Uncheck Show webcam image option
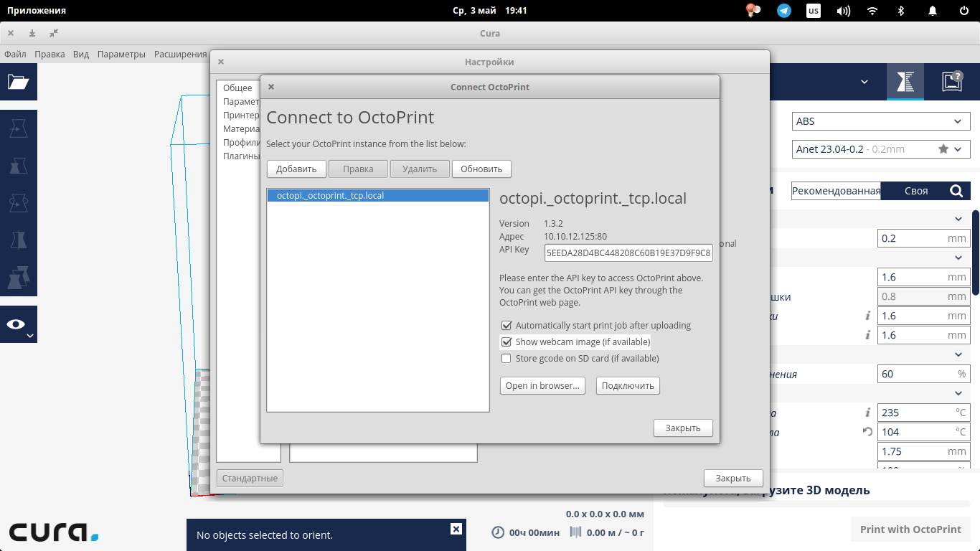Viewport: 980px width, 551px height. pyautogui.click(x=507, y=342)
